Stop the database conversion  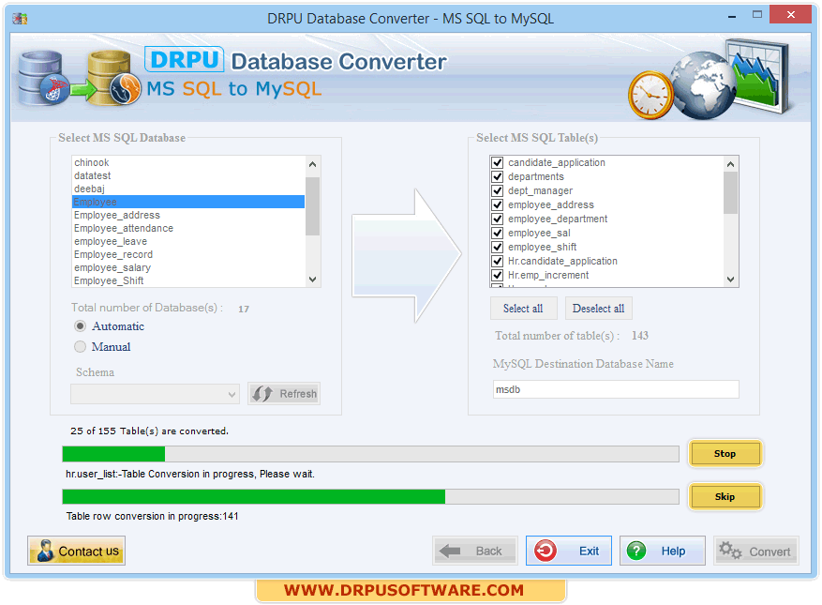725,453
